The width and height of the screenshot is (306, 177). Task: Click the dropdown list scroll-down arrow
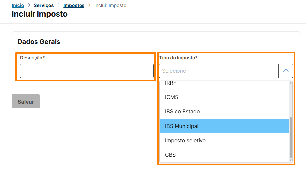290,160
